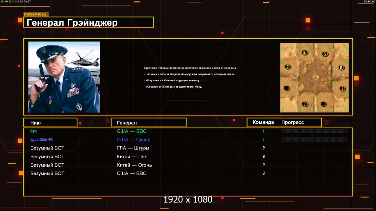The image size is (376, 211).
Task: Click the 00:00:00 timer readout
Action: click(x=369, y=1)
